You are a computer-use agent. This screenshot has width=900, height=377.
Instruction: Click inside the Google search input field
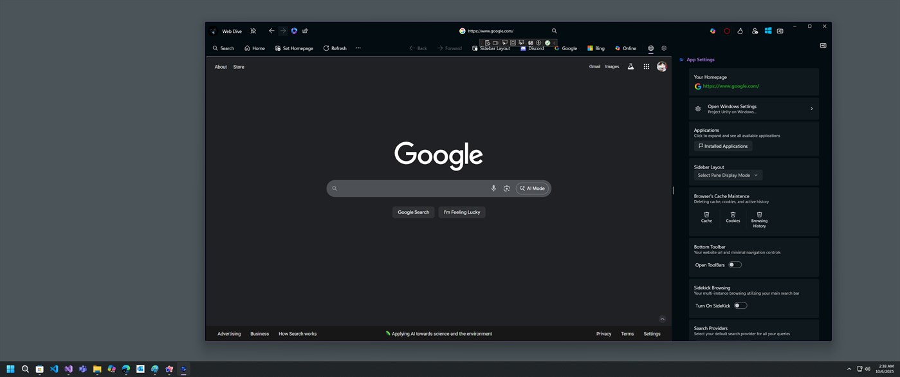coord(412,188)
